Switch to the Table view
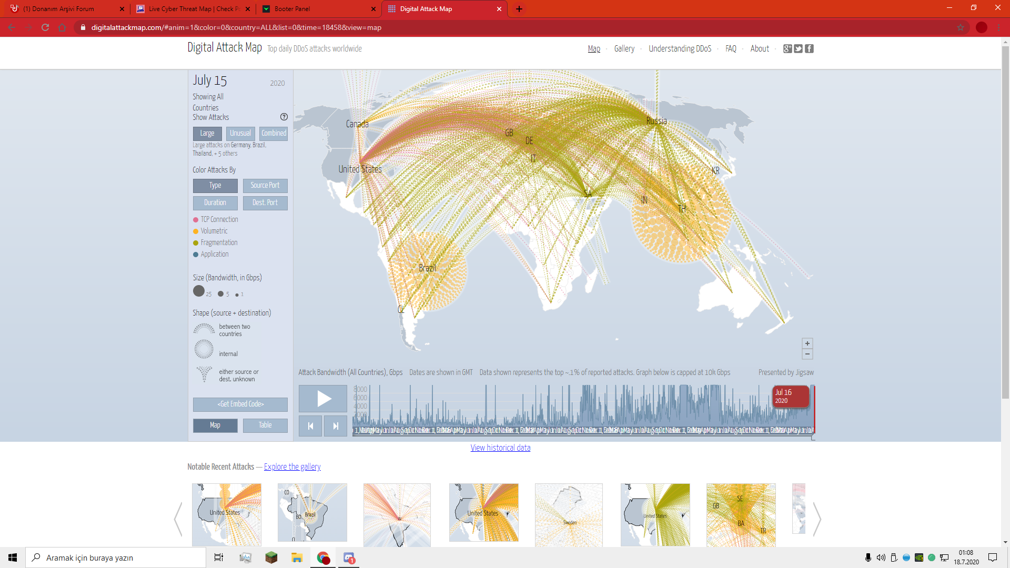Image resolution: width=1010 pixels, height=568 pixels. pyautogui.click(x=265, y=425)
